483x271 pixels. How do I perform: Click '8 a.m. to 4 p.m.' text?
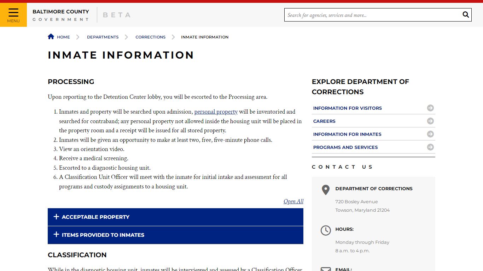(352, 251)
